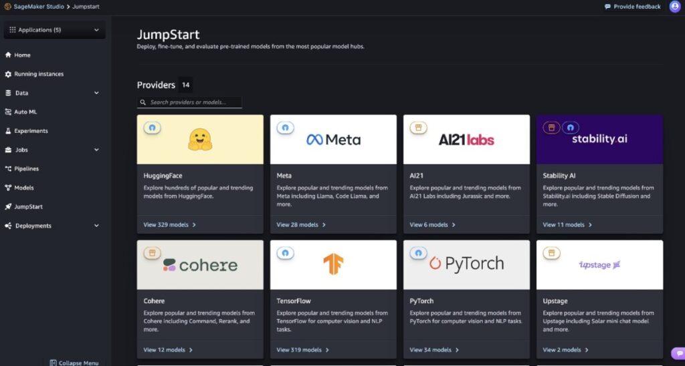Expand the Deployments section chevron
The width and height of the screenshot is (685, 366).
(96, 226)
